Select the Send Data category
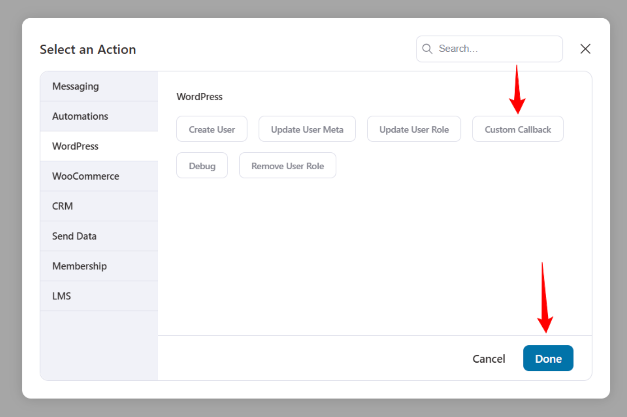 click(99, 236)
